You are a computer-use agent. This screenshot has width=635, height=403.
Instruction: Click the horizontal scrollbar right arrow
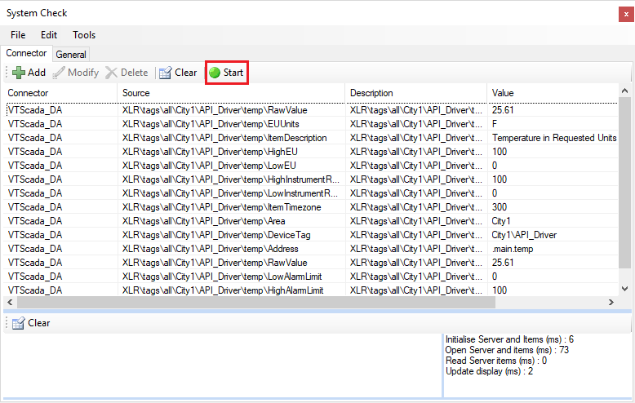click(611, 302)
